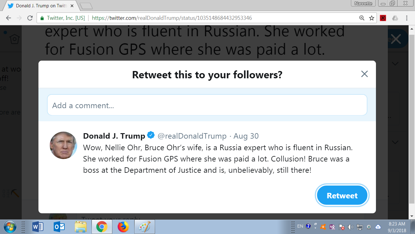Close the retweet dialog with the X

(364, 74)
